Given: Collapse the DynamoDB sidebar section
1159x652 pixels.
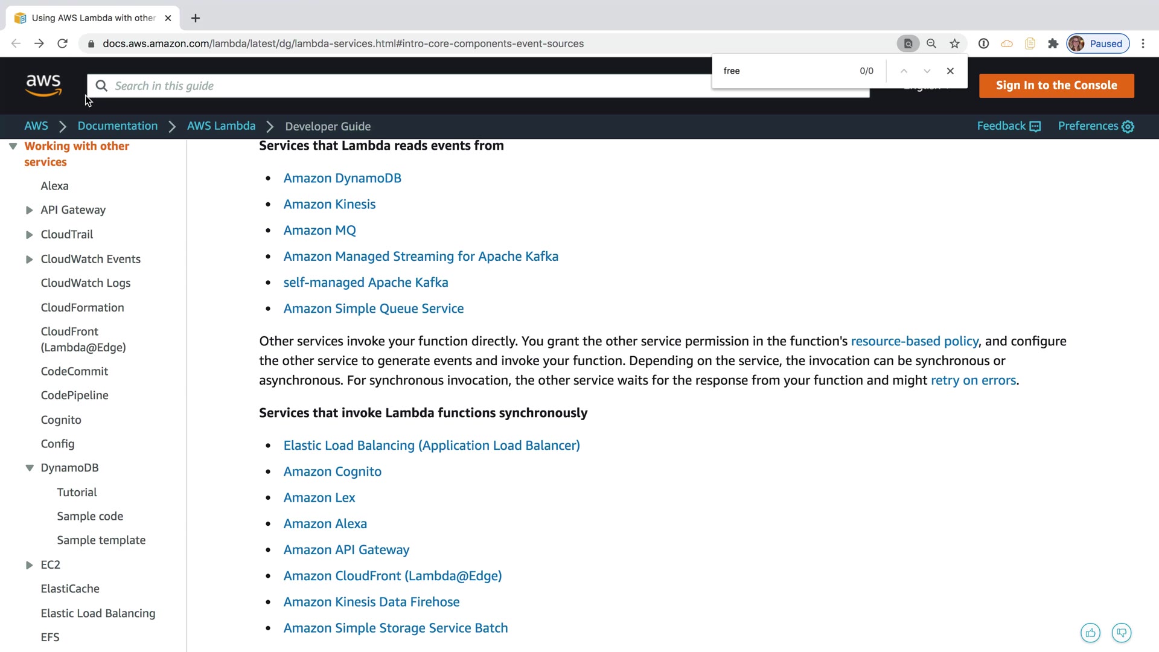Looking at the screenshot, I should click(29, 468).
